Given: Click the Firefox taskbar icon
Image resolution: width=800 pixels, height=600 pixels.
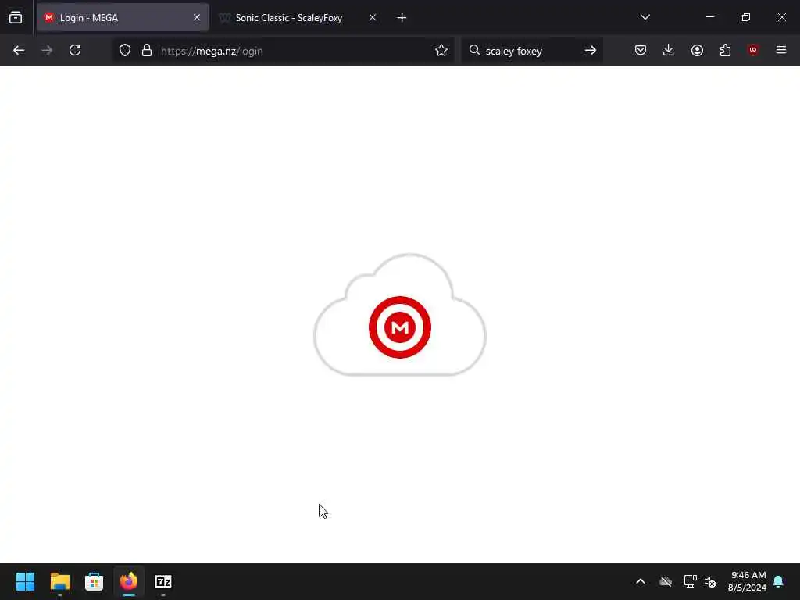Looking at the screenshot, I should coord(129,581).
